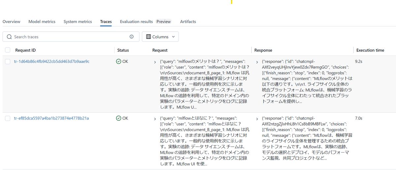The width and height of the screenshot is (396, 170).
Task: Click the 9.2s execution time cell
Action: (359, 62)
